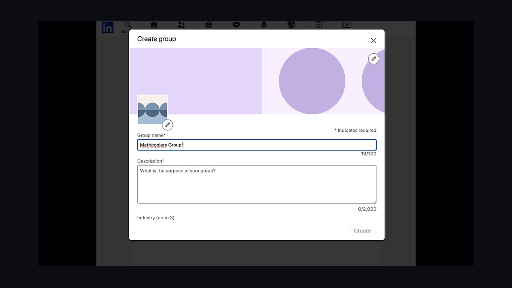Viewport: 512px width, 288px height.
Task: Click the LinkedIn logo in the navbar
Action: point(108,28)
